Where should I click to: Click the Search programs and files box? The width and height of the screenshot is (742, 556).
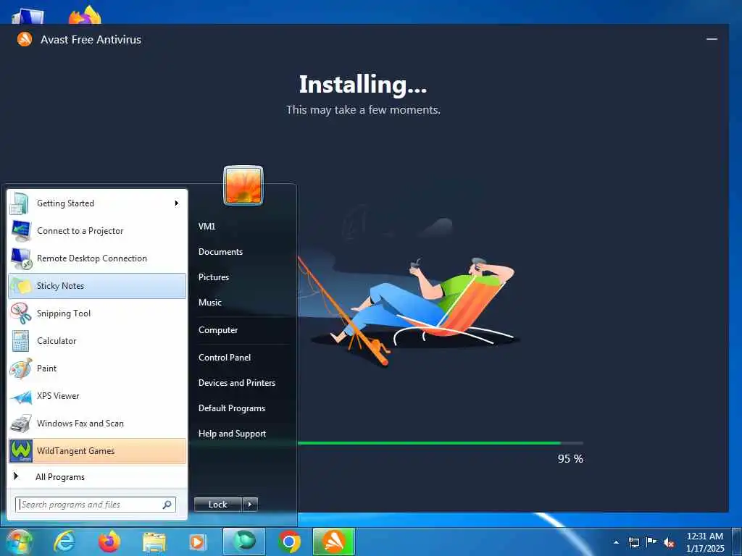pos(96,505)
